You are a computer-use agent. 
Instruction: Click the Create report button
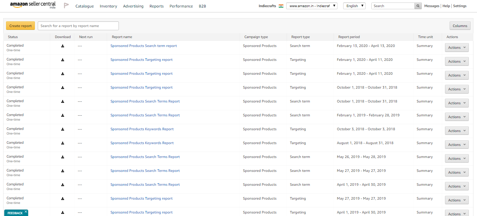pyautogui.click(x=21, y=26)
